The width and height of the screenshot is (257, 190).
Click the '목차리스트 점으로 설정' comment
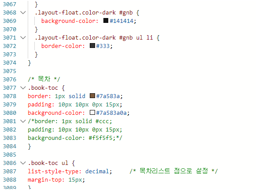pyautogui.click(x=174, y=171)
